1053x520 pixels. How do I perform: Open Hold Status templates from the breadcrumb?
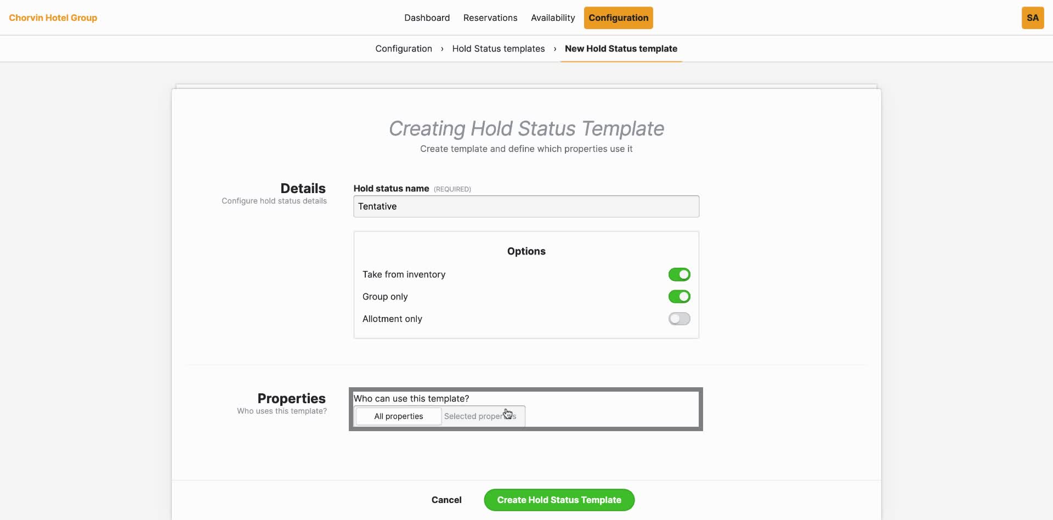(x=498, y=48)
